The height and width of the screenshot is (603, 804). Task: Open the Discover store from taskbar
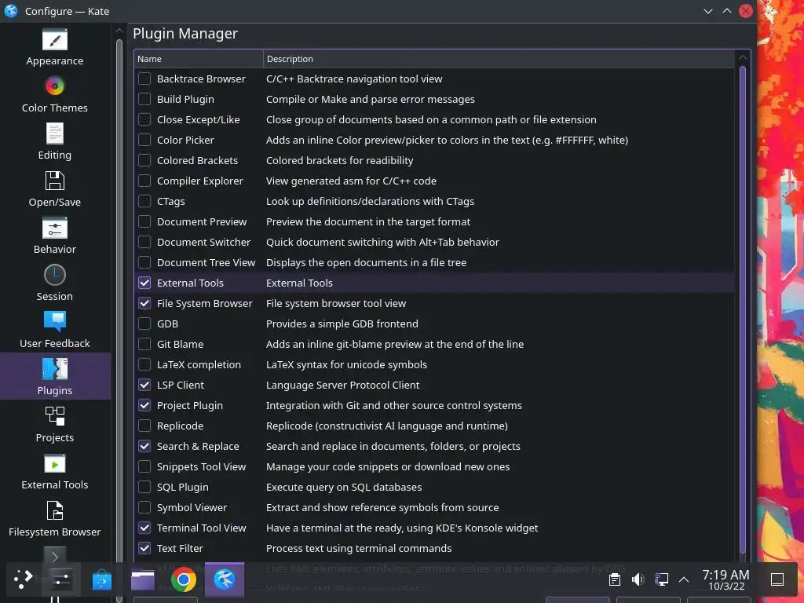tap(101, 580)
